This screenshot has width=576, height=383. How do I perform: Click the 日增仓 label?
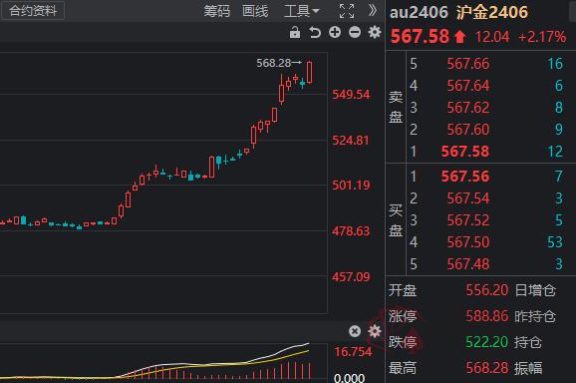point(535,291)
